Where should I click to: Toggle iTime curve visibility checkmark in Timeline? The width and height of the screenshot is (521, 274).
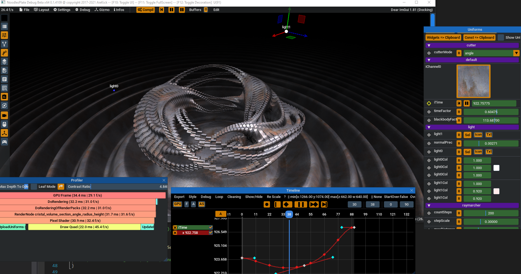click(211, 227)
